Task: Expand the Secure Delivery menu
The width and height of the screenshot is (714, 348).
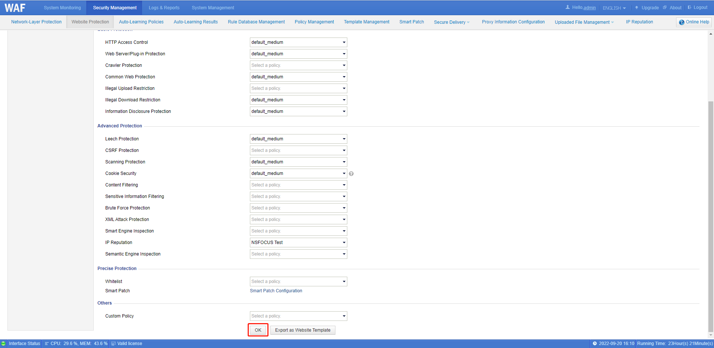Action: point(451,22)
